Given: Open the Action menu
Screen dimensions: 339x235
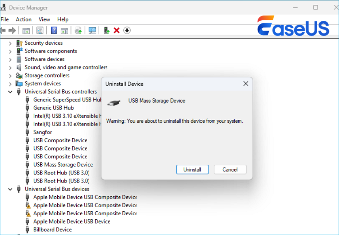Looking at the screenshot, I should coord(23,19).
